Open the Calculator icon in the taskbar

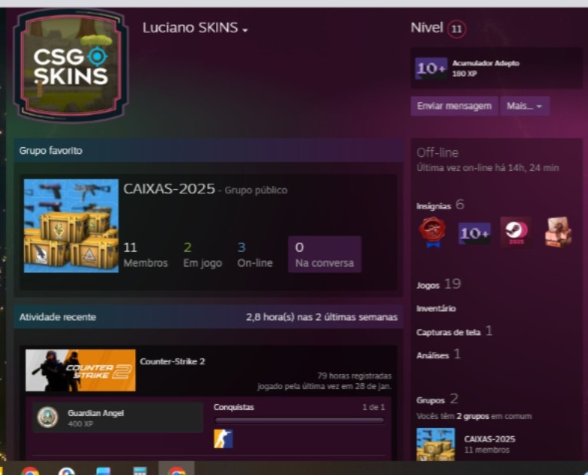140,471
